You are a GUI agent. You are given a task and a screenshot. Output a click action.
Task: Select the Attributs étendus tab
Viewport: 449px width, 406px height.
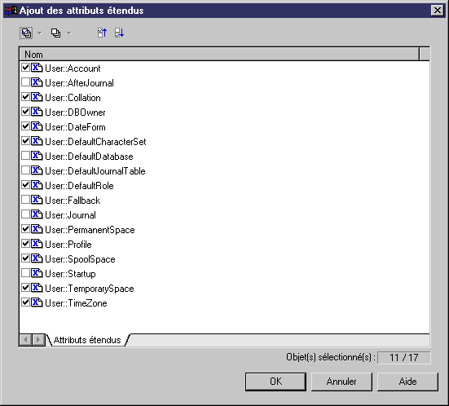click(87, 340)
